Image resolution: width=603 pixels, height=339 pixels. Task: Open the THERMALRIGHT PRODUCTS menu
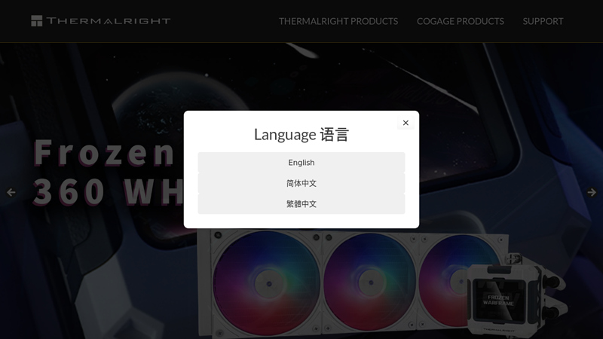click(338, 21)
